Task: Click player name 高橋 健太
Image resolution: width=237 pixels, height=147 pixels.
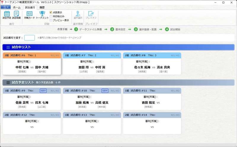Action: coord(102,102)
